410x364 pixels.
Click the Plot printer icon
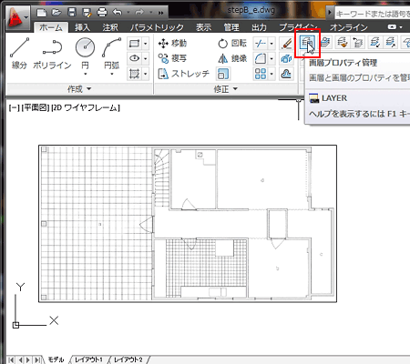click(x=102, y=13)
